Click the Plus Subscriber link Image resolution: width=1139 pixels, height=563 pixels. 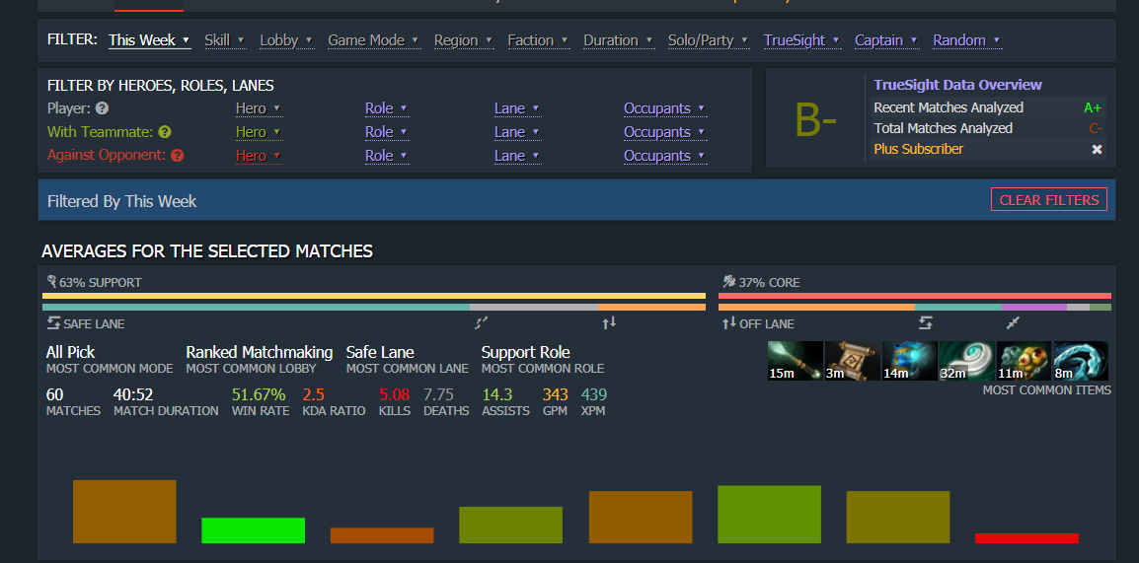[x=918, y=149]
